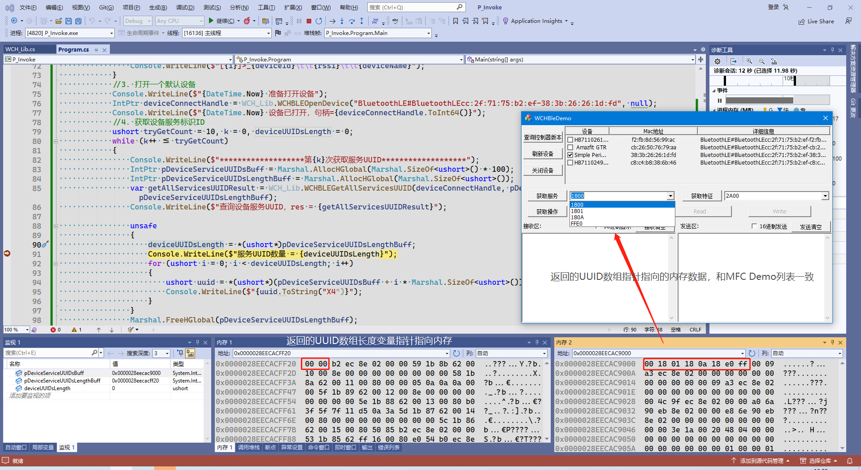Open the process [4820] P_Invoke.exe dropdown
Image resolution: width=861 pixels, height=470 pixels.
[70, 33]
